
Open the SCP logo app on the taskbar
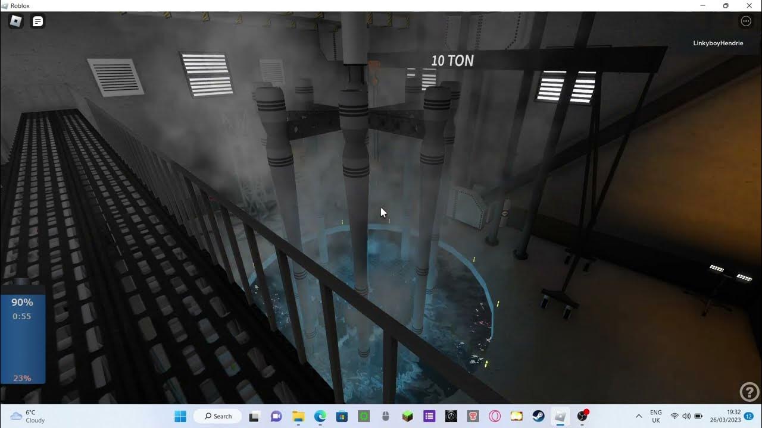pos(451,416)
